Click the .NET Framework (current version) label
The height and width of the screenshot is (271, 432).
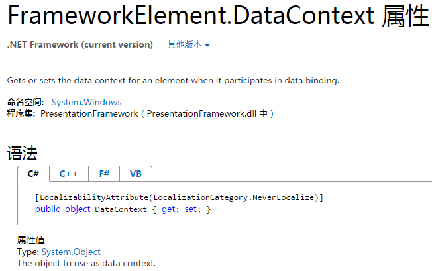(x=80, y=44)
